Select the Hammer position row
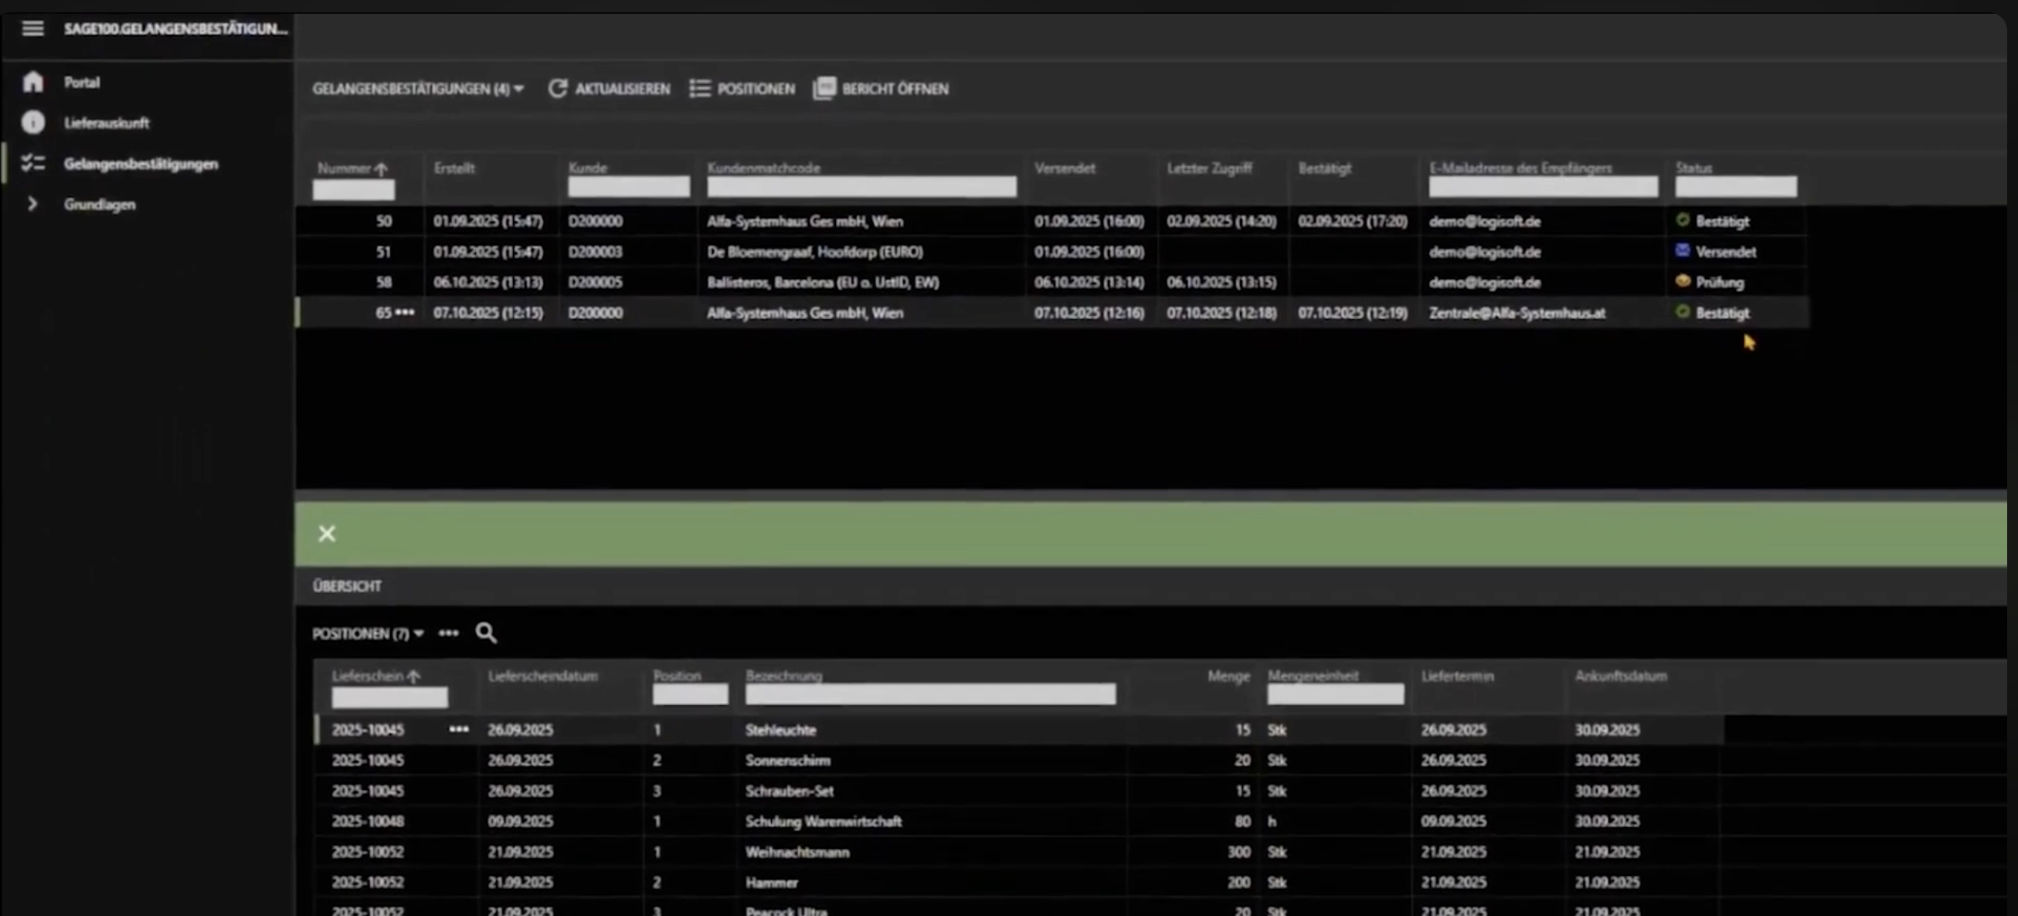Image resolution: width=2018 pixels, height=916 pixels. [1018, 882]
